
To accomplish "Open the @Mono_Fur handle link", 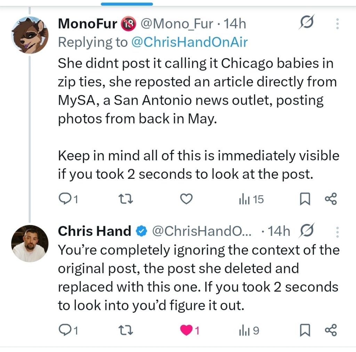I will [177, 24].
